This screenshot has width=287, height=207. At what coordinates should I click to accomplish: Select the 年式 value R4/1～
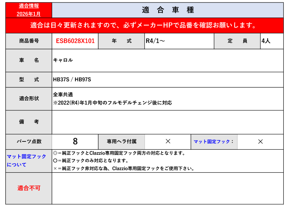pyautogui.click(x=155, y=41)
